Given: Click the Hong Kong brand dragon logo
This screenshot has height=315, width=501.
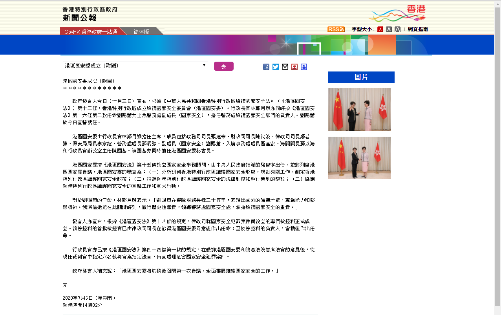Looking at the screenshot, I should (x=397, y=13).
